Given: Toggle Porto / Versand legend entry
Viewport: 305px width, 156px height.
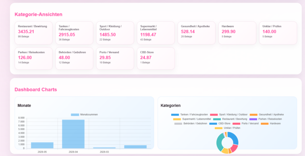Looking at the screenshot, I should point(246,124).
